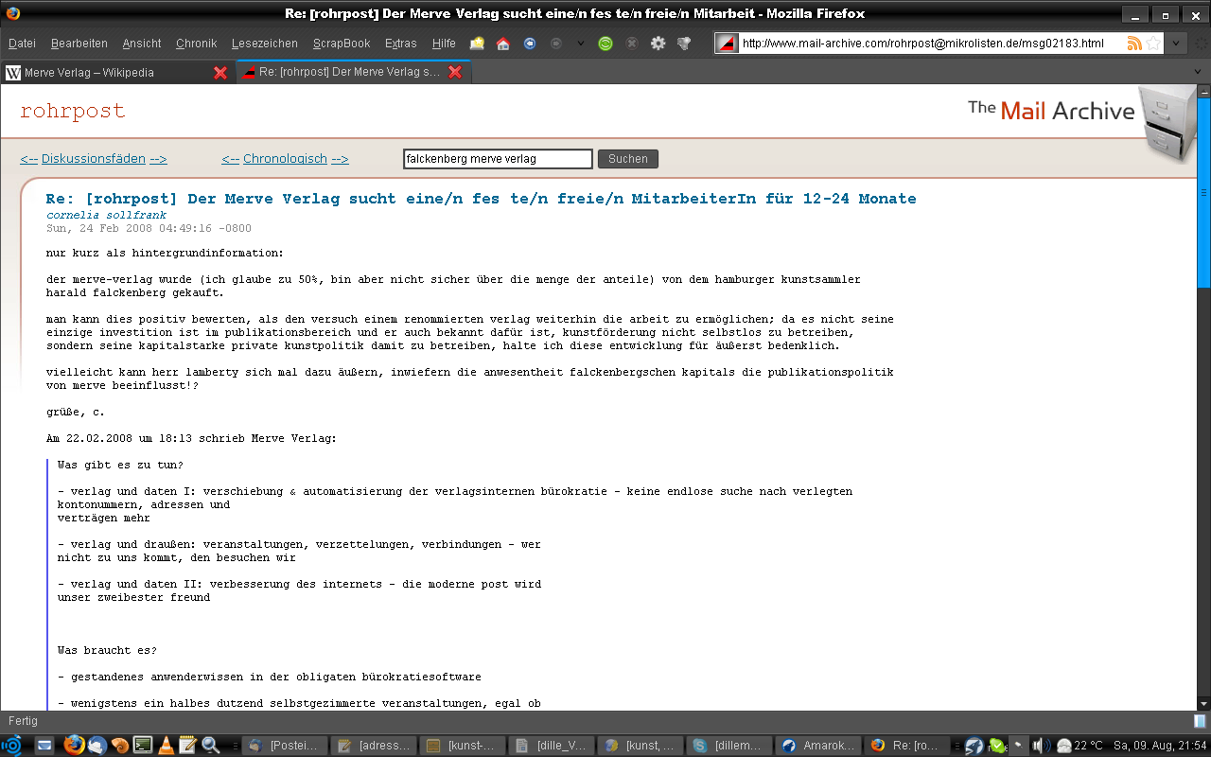Open the message subject heading link
The height and width of the screenshot is (757, 1211).
pos(481,199)
